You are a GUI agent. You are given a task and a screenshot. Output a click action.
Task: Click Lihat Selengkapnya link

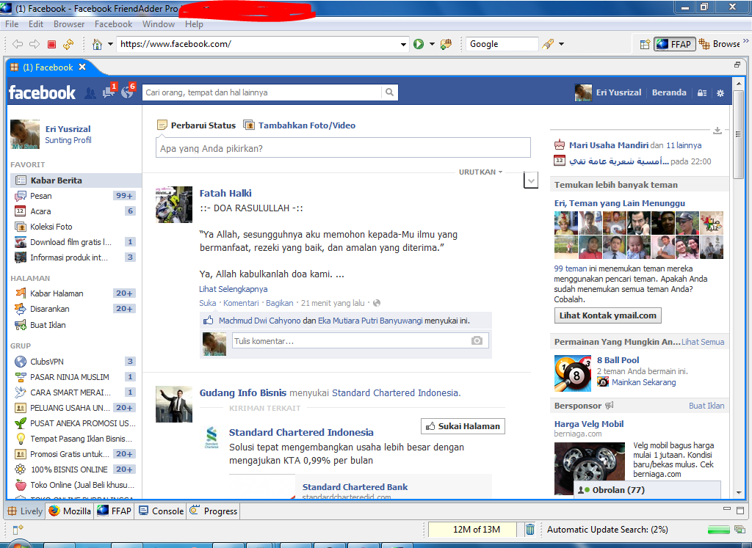tap(233, 289)
